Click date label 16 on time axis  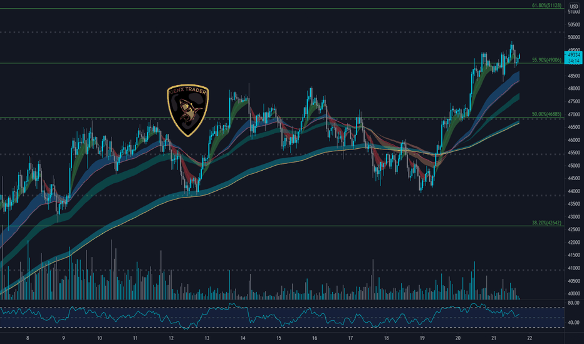[315, 338]
